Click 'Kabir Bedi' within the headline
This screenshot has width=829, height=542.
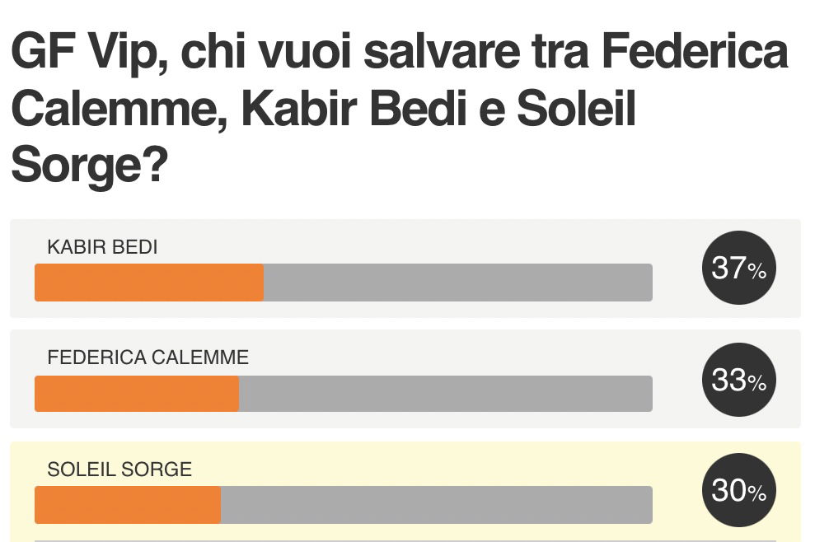coord(354,108)
